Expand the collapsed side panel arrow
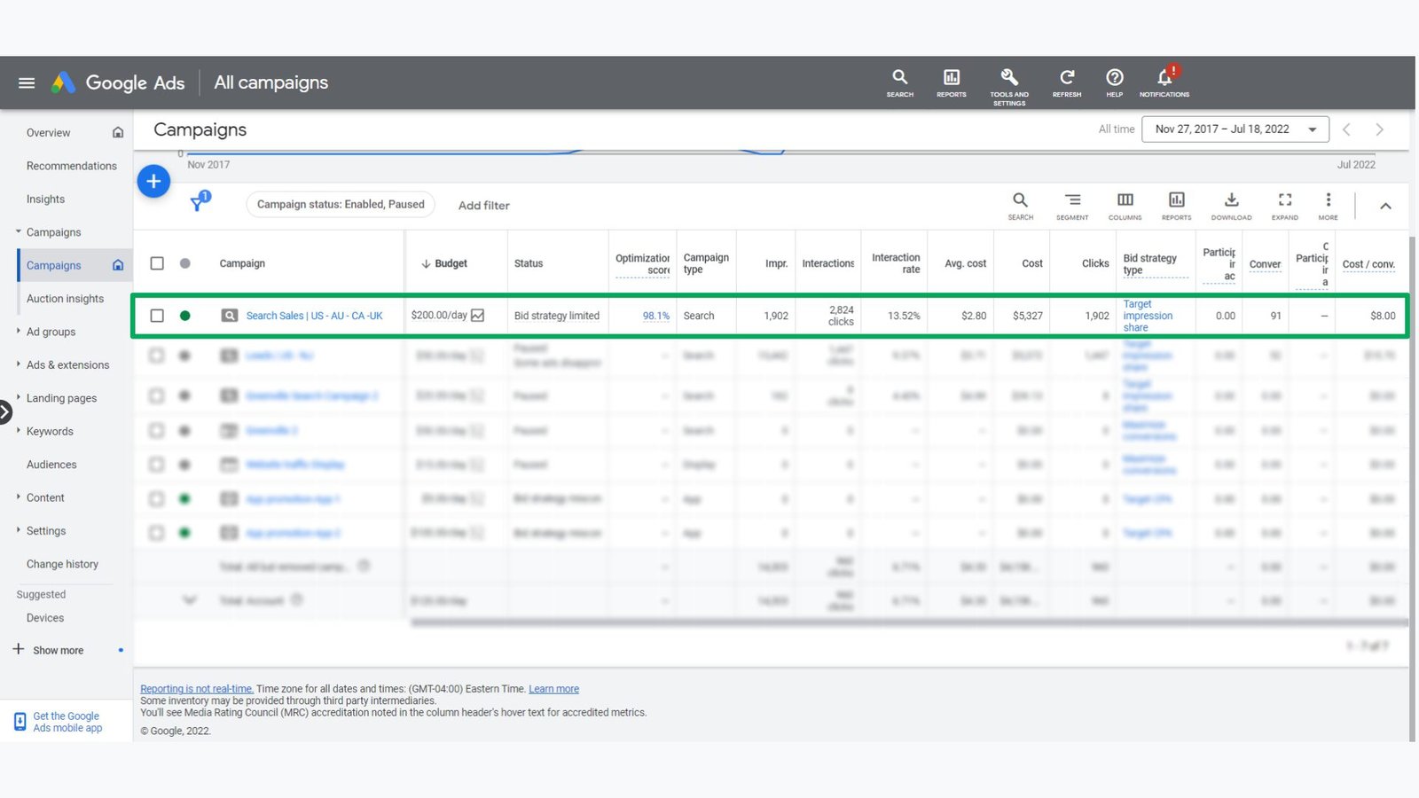The height and width of the screenshot is (798, 1419). [x=4, y=411]
